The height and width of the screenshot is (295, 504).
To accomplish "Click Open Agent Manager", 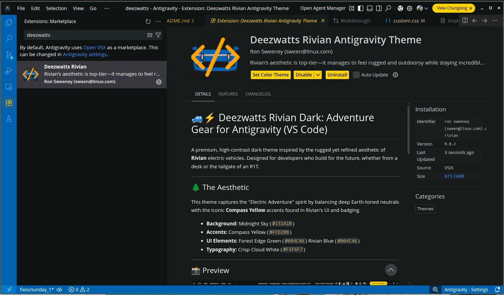I will tap(323, 8).
